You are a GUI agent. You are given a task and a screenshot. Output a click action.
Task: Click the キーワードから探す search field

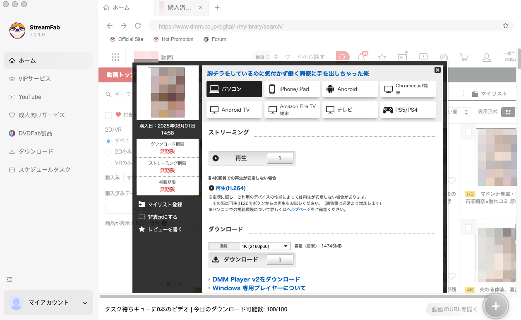[303, 57]
